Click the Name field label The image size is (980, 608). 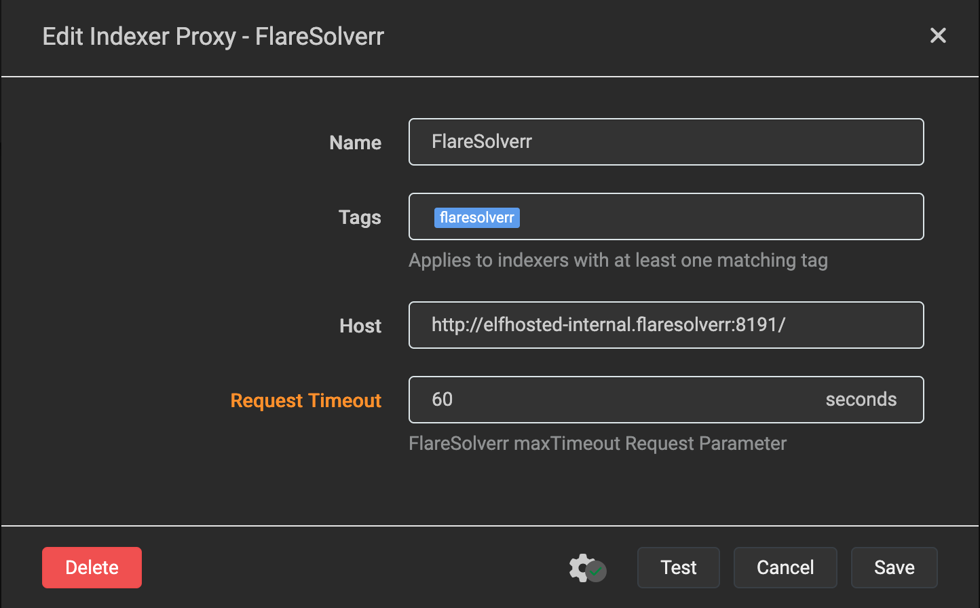[355, 142]
